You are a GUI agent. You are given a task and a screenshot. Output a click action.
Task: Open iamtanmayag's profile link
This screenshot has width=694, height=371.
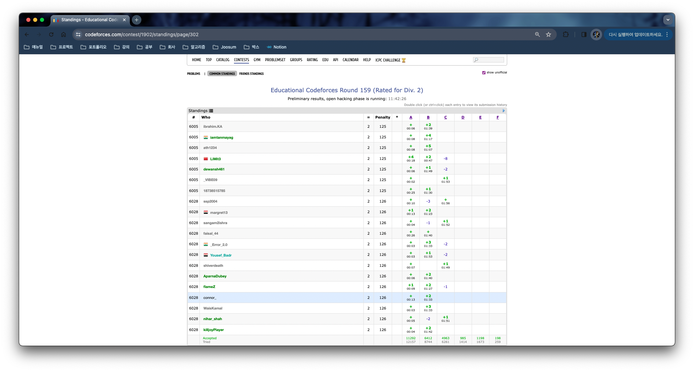[x=222, y=137]
